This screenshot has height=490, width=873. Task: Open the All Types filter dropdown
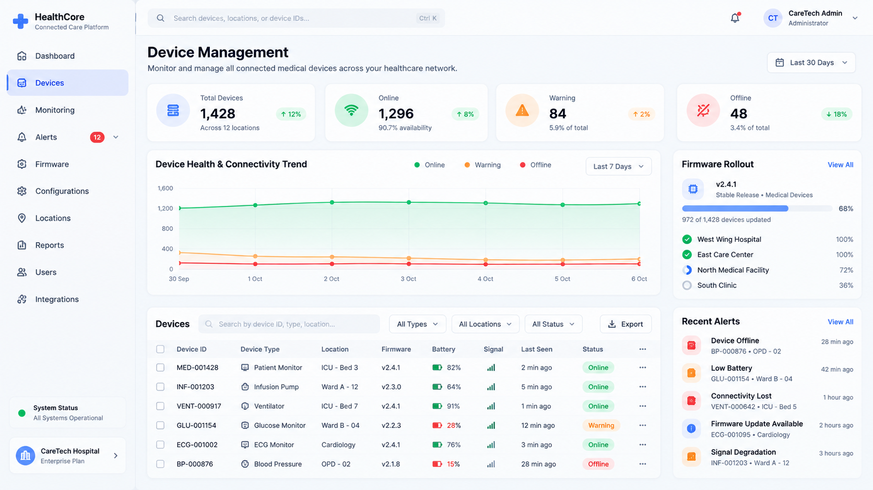pyautogui.click(x=418, y=324)
